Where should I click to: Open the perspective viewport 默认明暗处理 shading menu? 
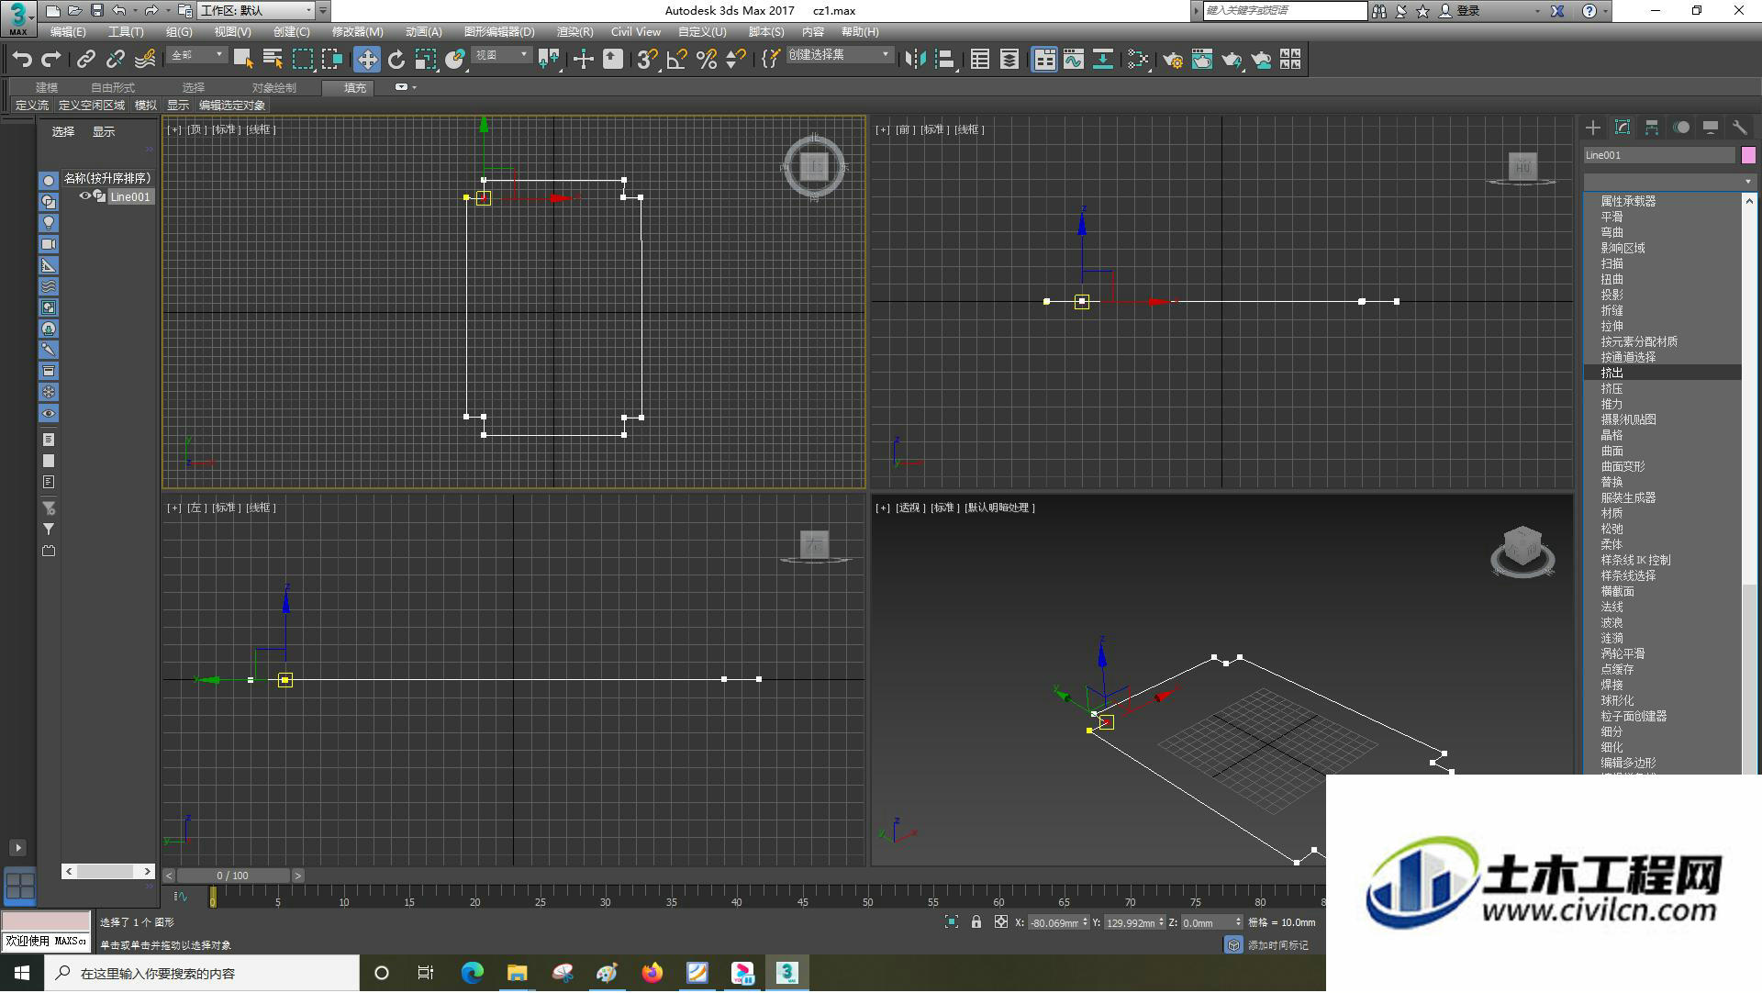[x=1000, y=508]
